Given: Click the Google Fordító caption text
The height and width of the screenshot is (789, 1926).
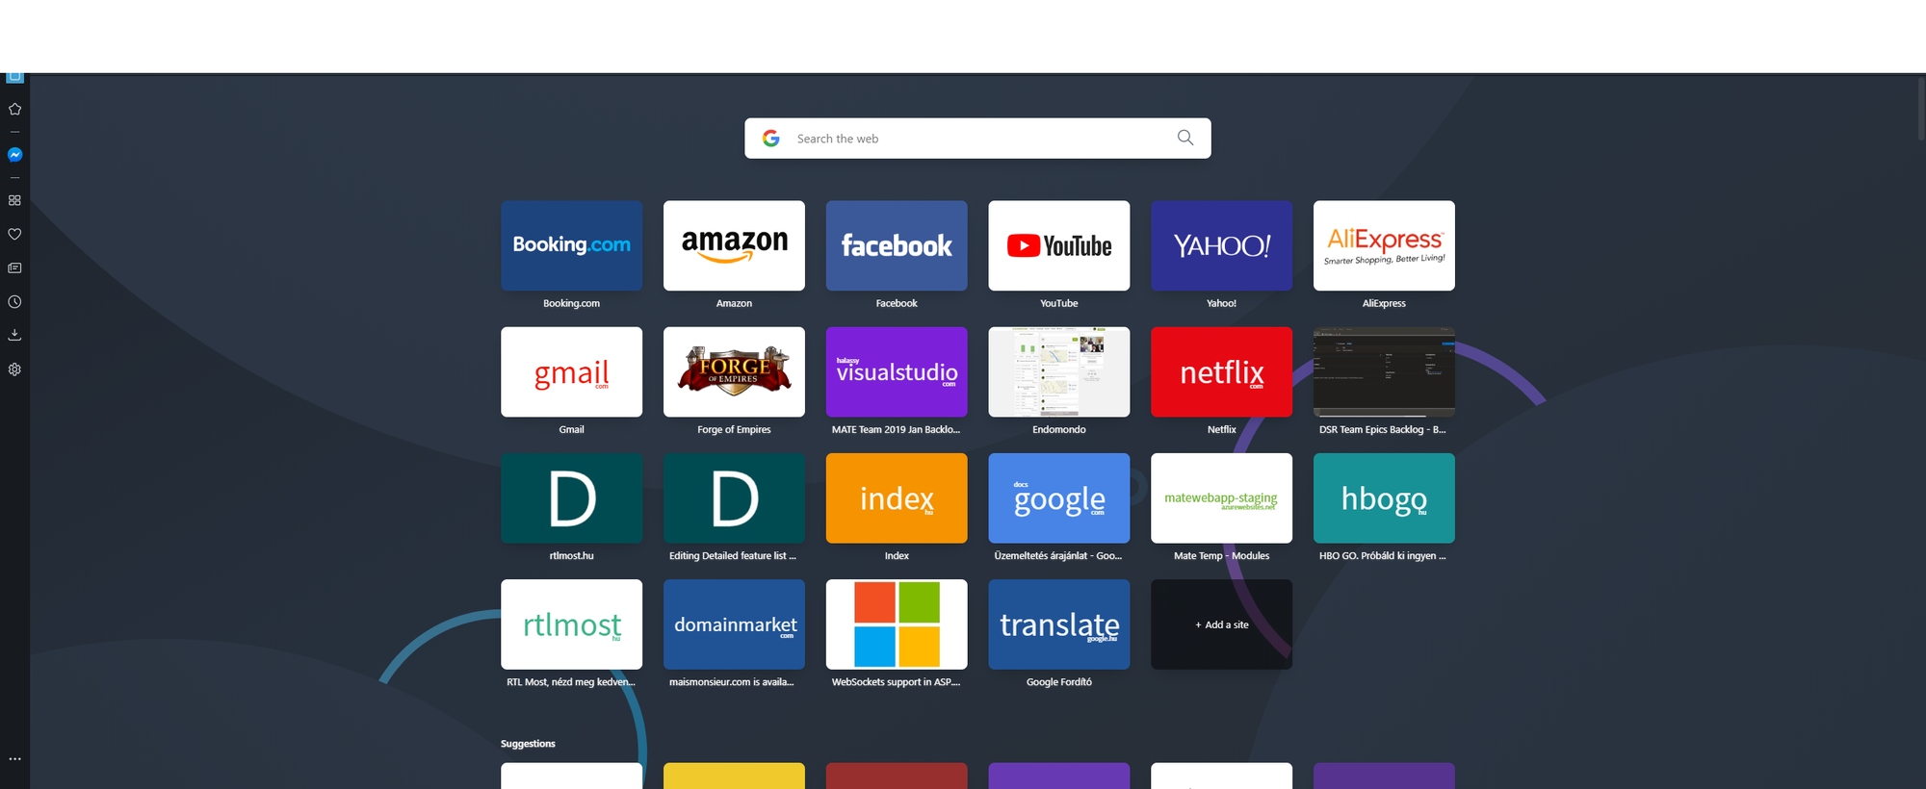Looking at the screenshot, I should tap(1059, 682).
